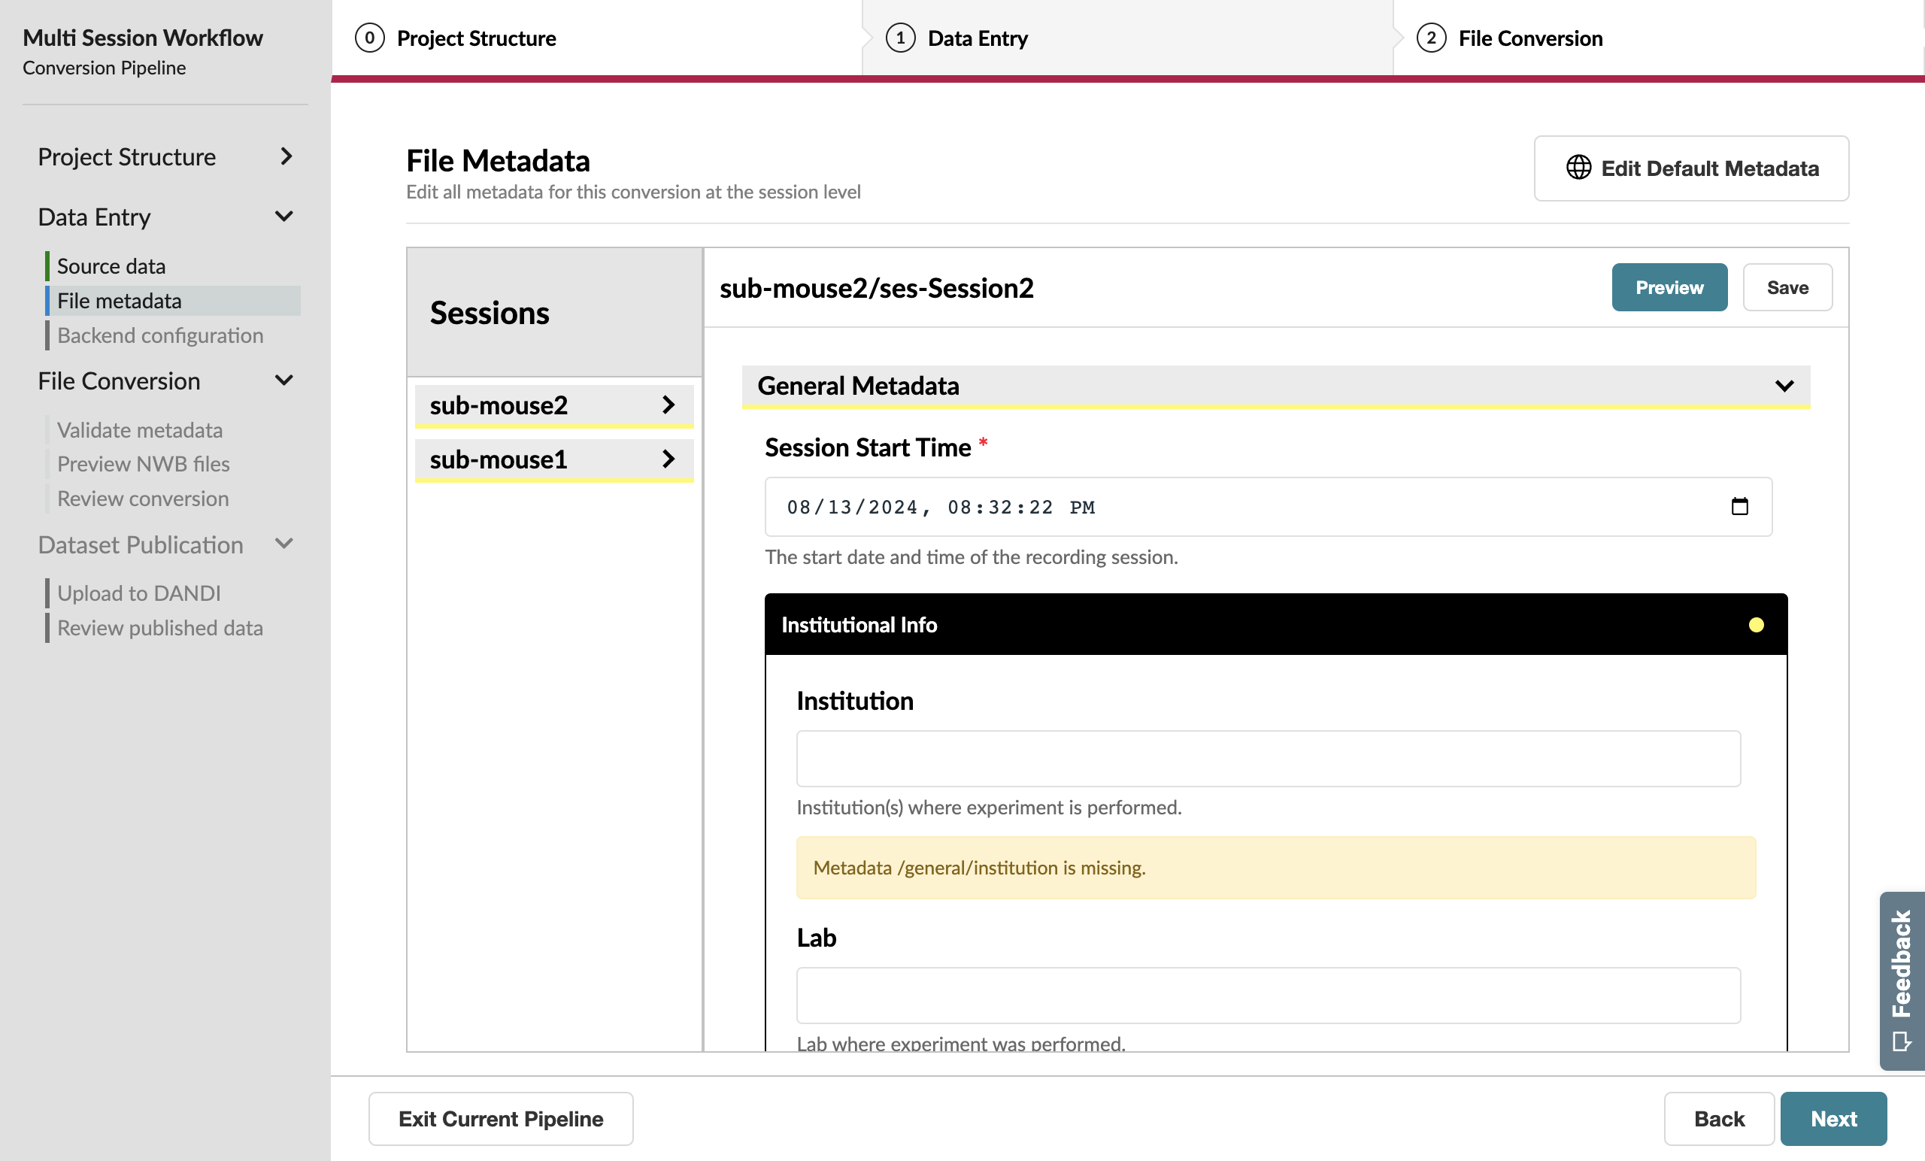Go to step 0 Project Structure tab
This screenshot has height=1161, width=1925.
click(596, 38)
